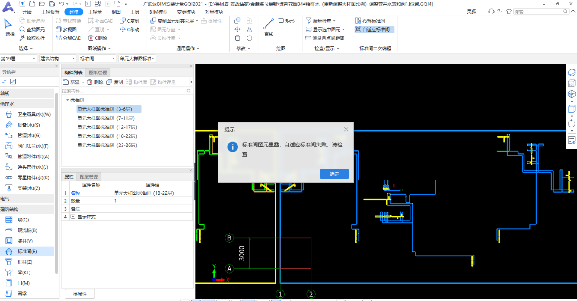Select 竖井(V) in navigation

click(x=19, y=241)
